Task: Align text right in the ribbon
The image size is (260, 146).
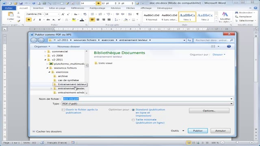Action: point(104,20)
